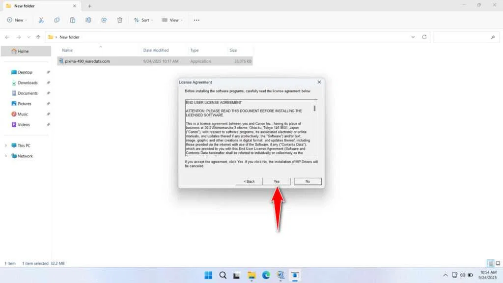503x283 pixels.
Task: Click Yes to accept the license agreement
Action: click(276, 181)
